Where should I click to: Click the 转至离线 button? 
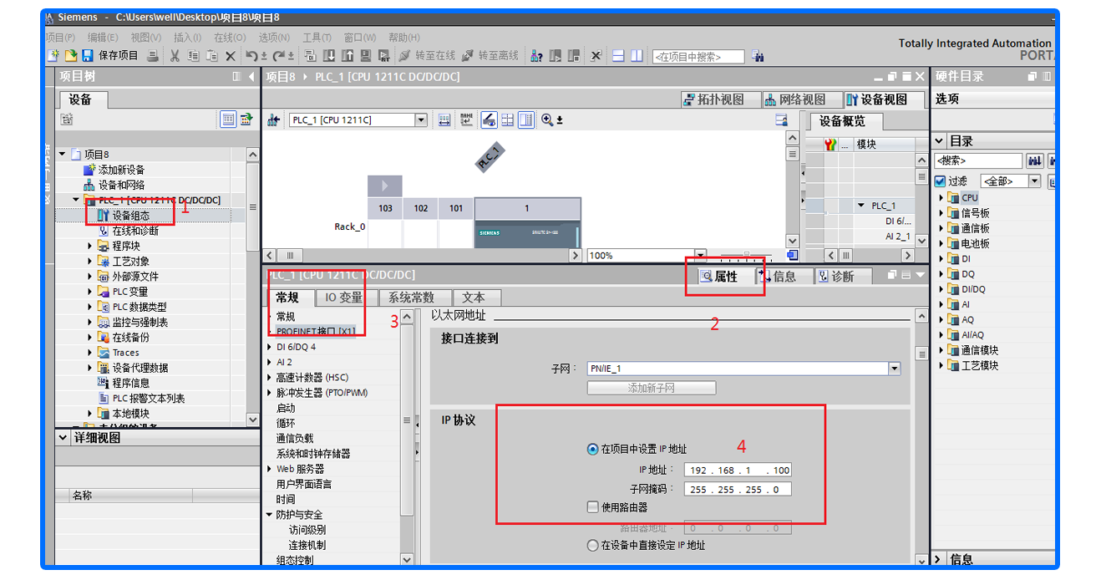tap(490, 56)
